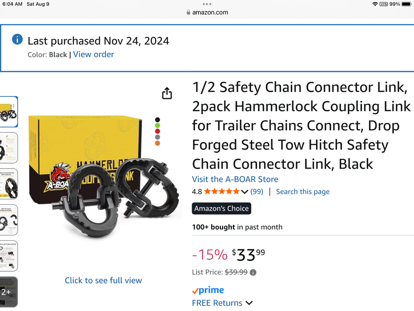The image size is (414, 311).
Task: Click the Prime logo badge
Action: 208,290
